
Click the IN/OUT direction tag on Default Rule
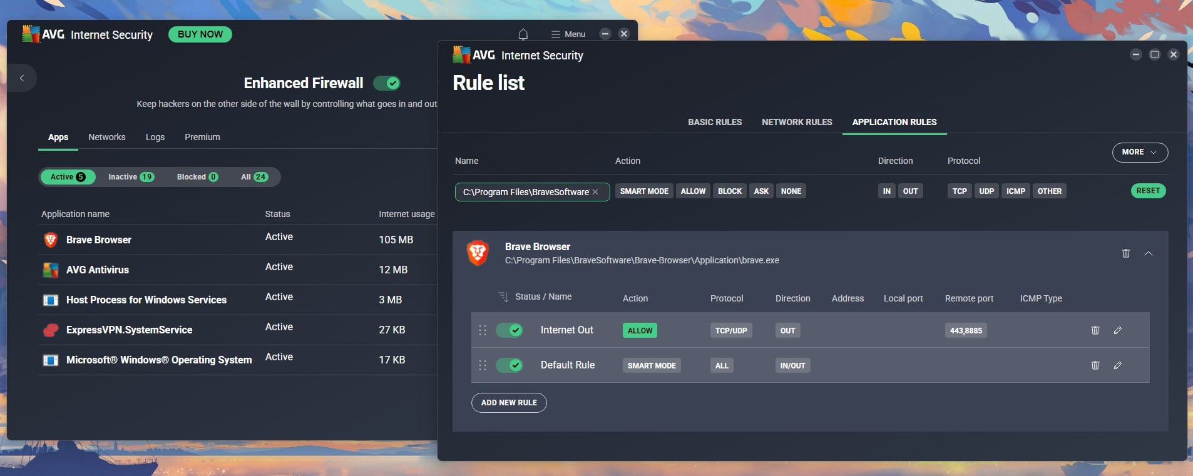(x=792, y=365)
